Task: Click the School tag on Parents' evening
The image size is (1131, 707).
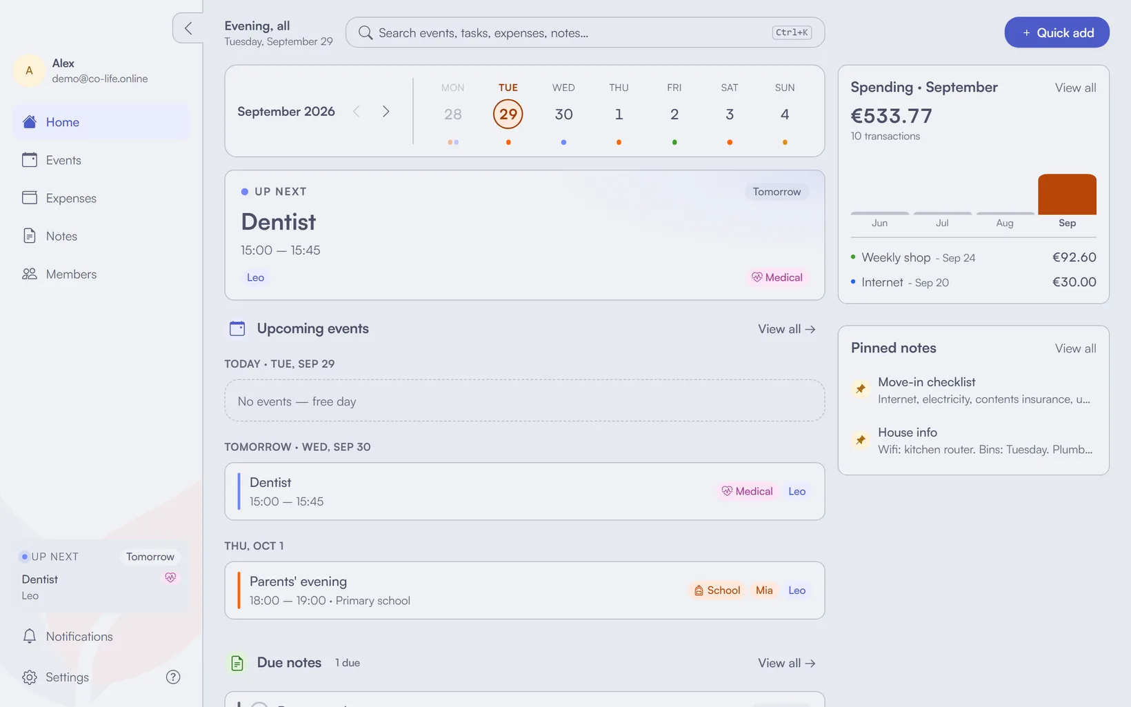Action: (x=717, y=590)
